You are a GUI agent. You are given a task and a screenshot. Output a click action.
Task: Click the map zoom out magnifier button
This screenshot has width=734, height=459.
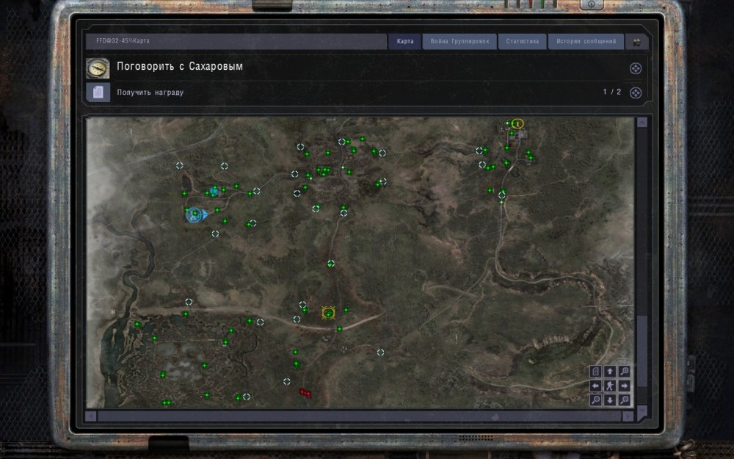click(x=595, y=400)
